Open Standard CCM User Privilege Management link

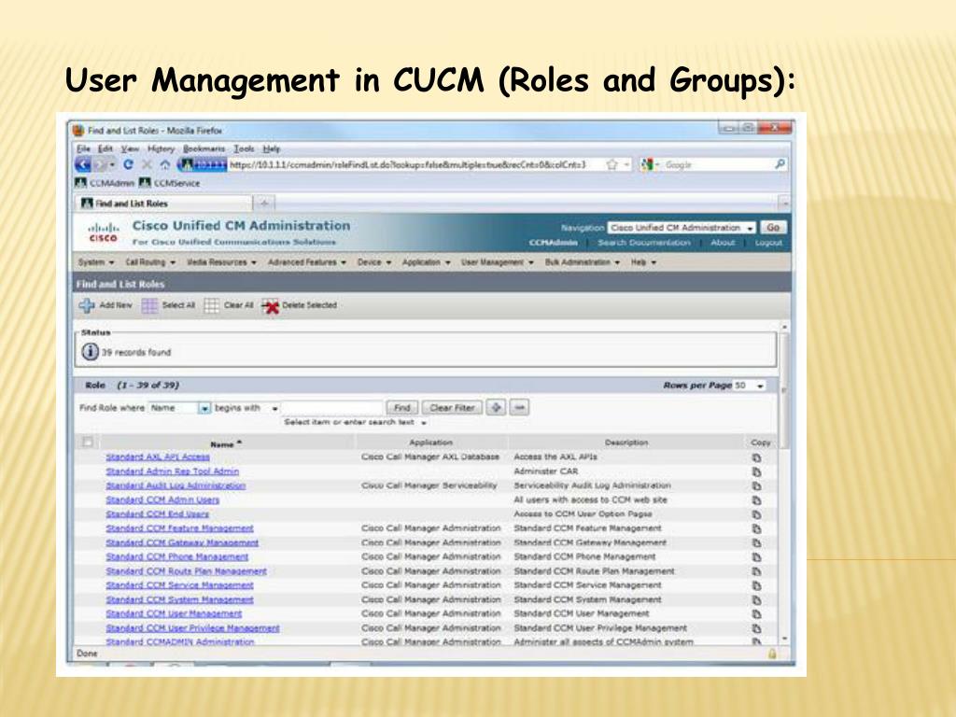192,628
